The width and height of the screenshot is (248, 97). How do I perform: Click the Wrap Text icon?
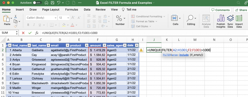pyautogui.click(x=105, y=16)
